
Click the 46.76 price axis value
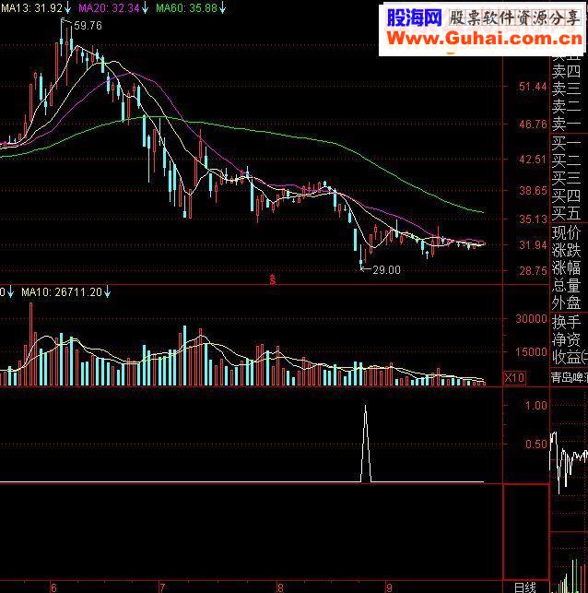coord(533,124)
